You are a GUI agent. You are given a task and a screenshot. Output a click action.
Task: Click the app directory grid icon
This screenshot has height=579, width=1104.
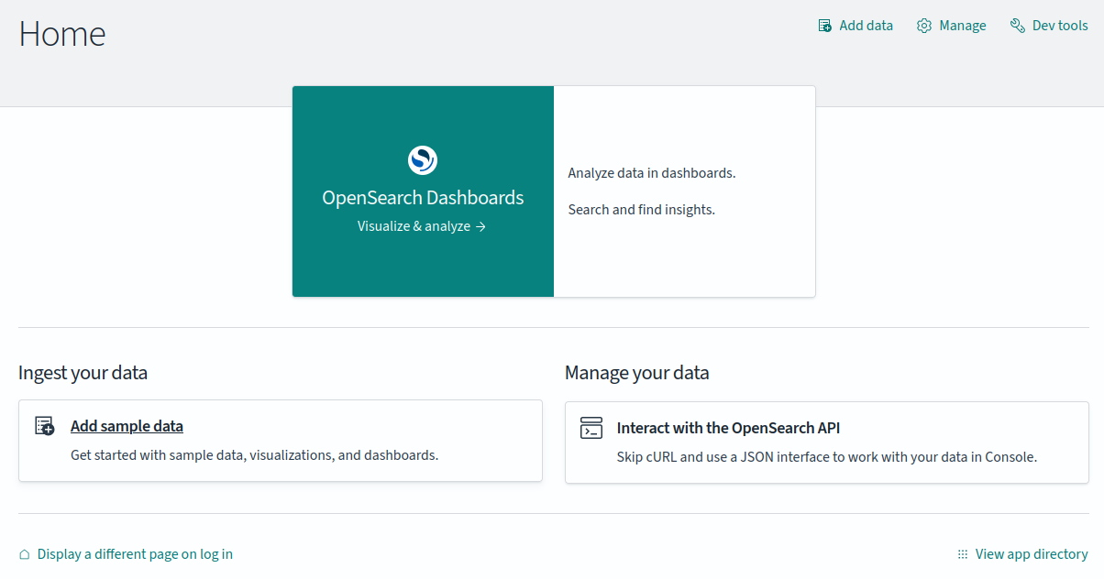[x=962, y=553]
